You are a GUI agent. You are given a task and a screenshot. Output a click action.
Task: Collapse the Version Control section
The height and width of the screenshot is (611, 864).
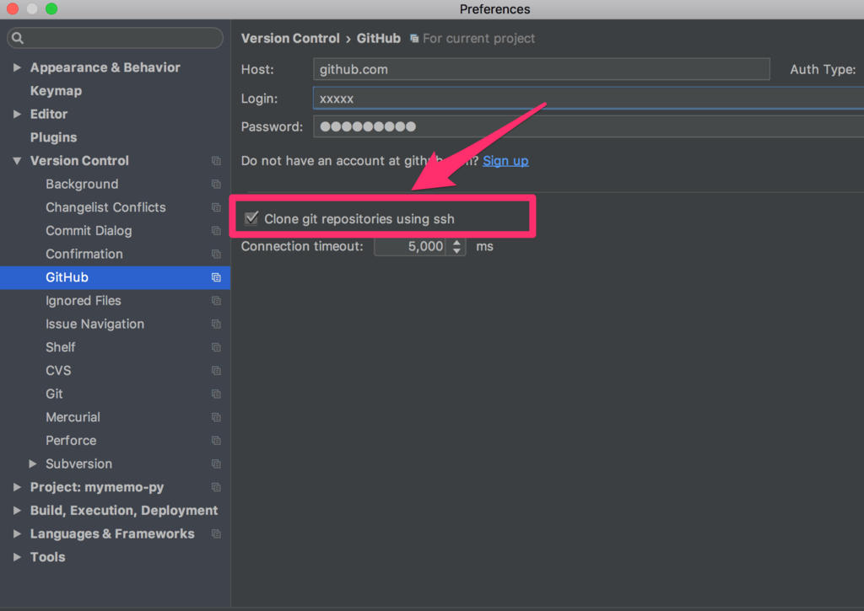coord(17,161)
